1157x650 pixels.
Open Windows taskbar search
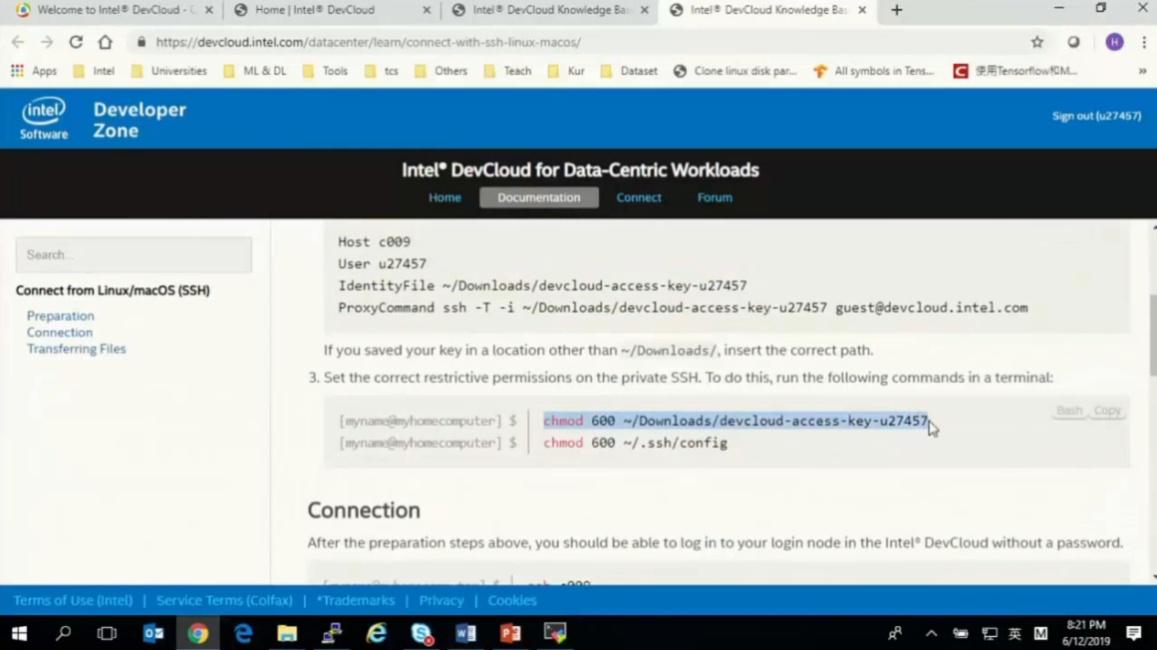pos(64,633)
